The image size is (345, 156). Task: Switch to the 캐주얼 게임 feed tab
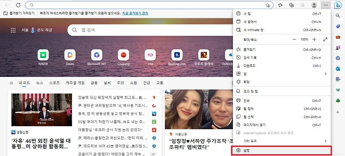click(75, 83)
